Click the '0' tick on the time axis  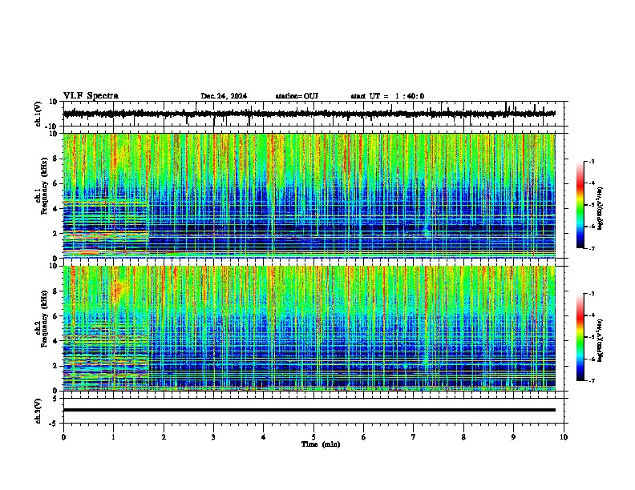63,437
